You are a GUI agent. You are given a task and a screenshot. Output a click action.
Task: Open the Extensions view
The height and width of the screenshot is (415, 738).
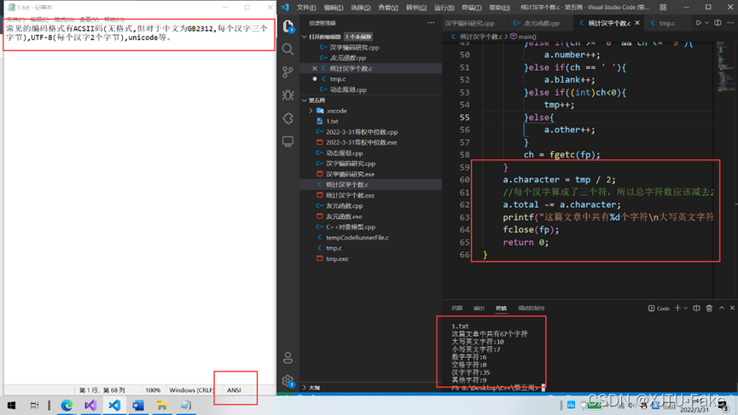(x=288, y=118)
